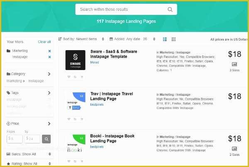Click 'Clear all' filters link
This screenshot has height=167, width=249.
[44, 42]
